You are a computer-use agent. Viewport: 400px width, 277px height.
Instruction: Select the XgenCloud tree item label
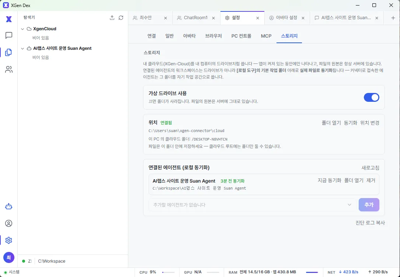pyautogui.click(x=45, y=29)
